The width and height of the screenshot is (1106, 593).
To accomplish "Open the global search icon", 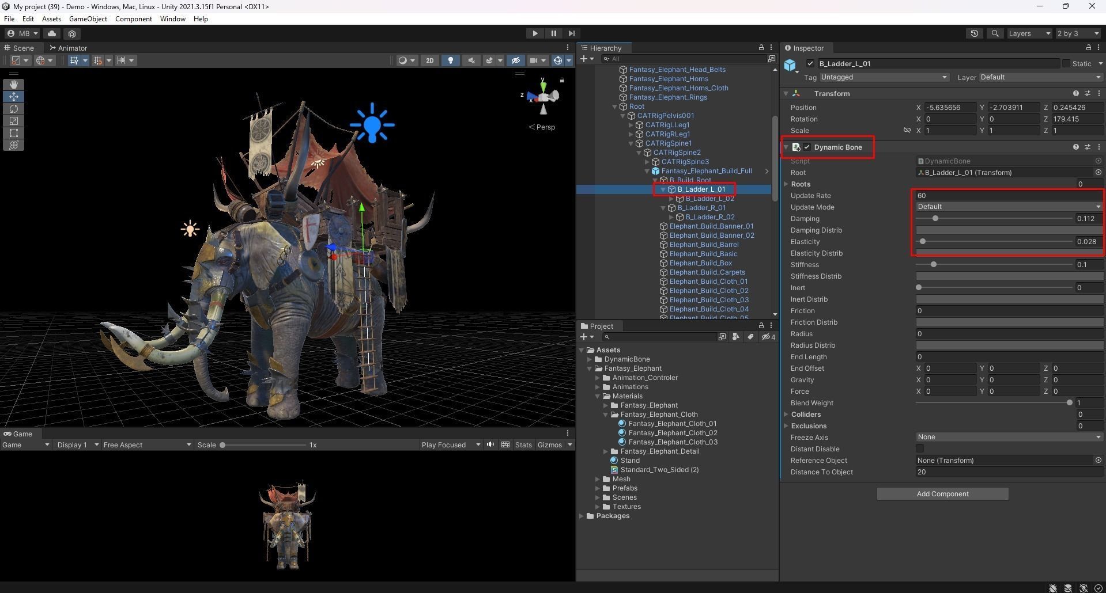I will coord(995,33).
